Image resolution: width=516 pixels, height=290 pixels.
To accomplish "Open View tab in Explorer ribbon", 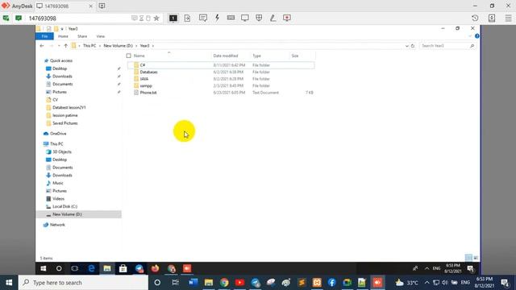I will click(101, 36).
